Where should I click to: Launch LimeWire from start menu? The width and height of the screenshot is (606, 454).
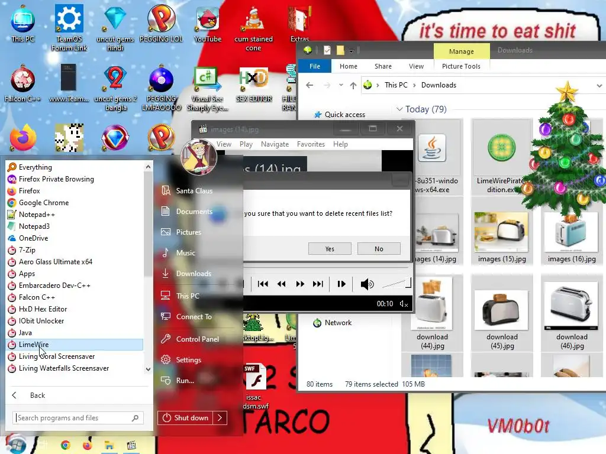(x=75, y=345)
